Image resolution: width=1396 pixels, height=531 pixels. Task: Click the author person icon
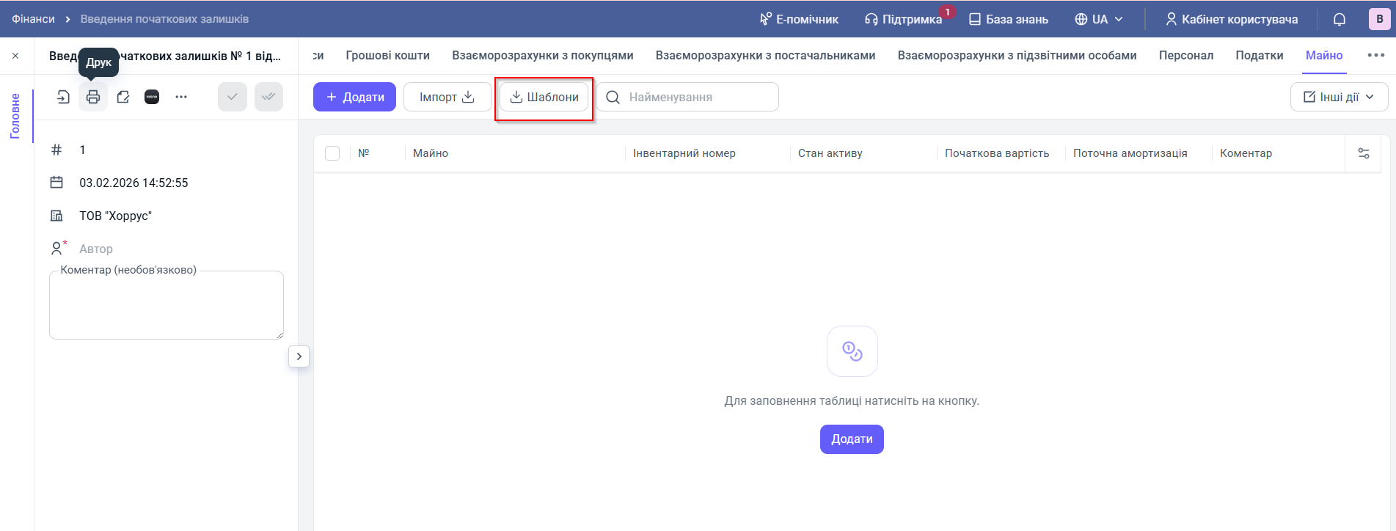click(56, 249)
